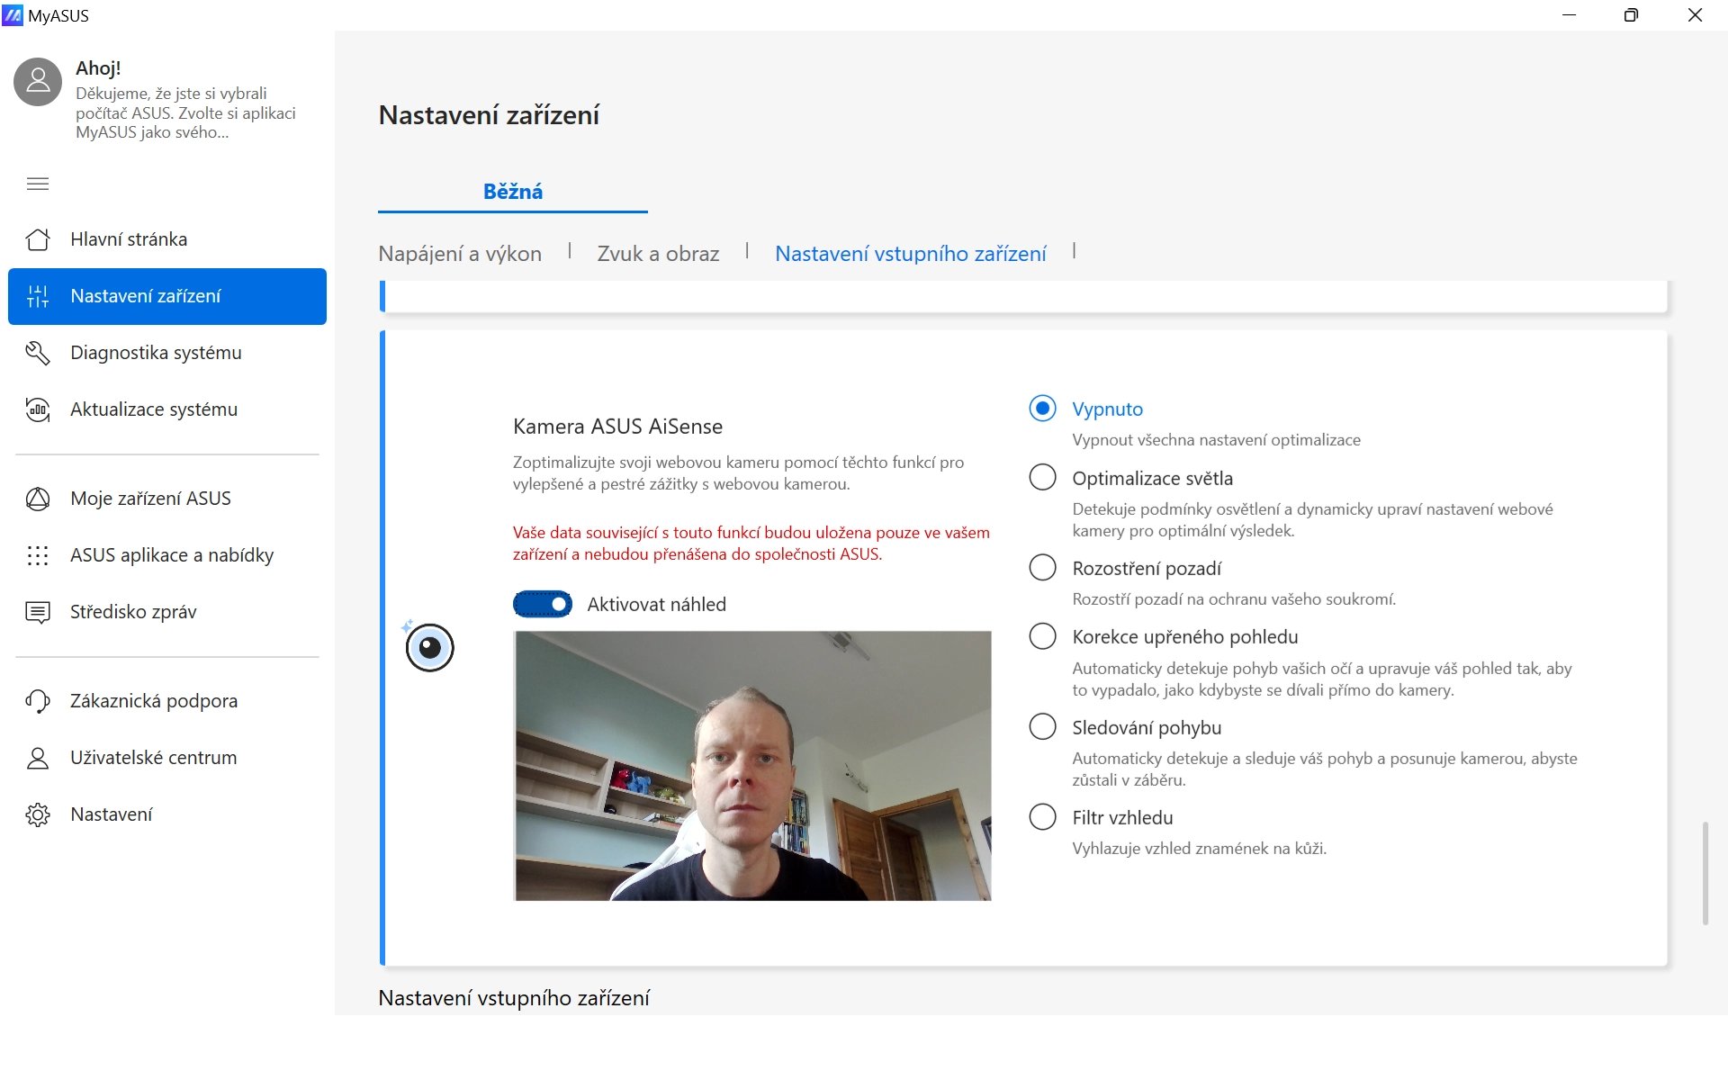Select Rozostření pozadí radio option
The width and height of the screenshot is (1728, 1080).
coord(1042,568)
